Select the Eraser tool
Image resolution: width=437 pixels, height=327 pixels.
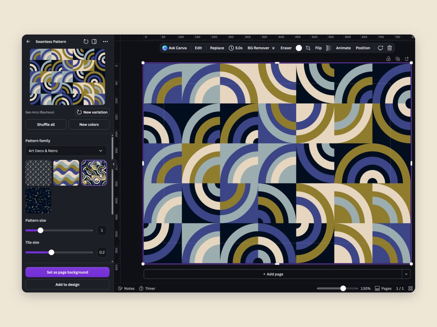coord(286,48)
